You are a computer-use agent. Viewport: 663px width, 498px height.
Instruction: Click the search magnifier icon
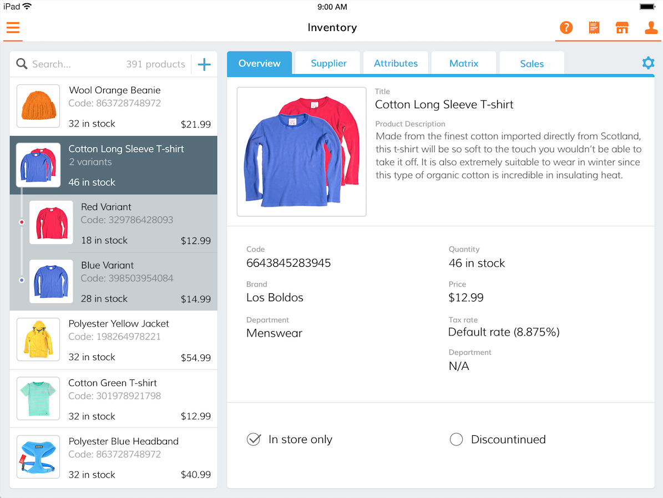tap(22, 64)
